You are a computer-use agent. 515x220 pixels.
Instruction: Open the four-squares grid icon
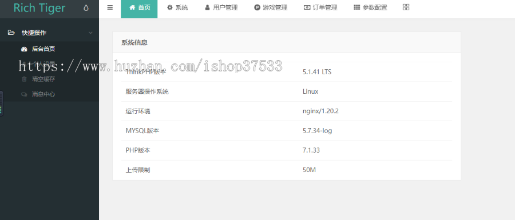tap(406, 7)
